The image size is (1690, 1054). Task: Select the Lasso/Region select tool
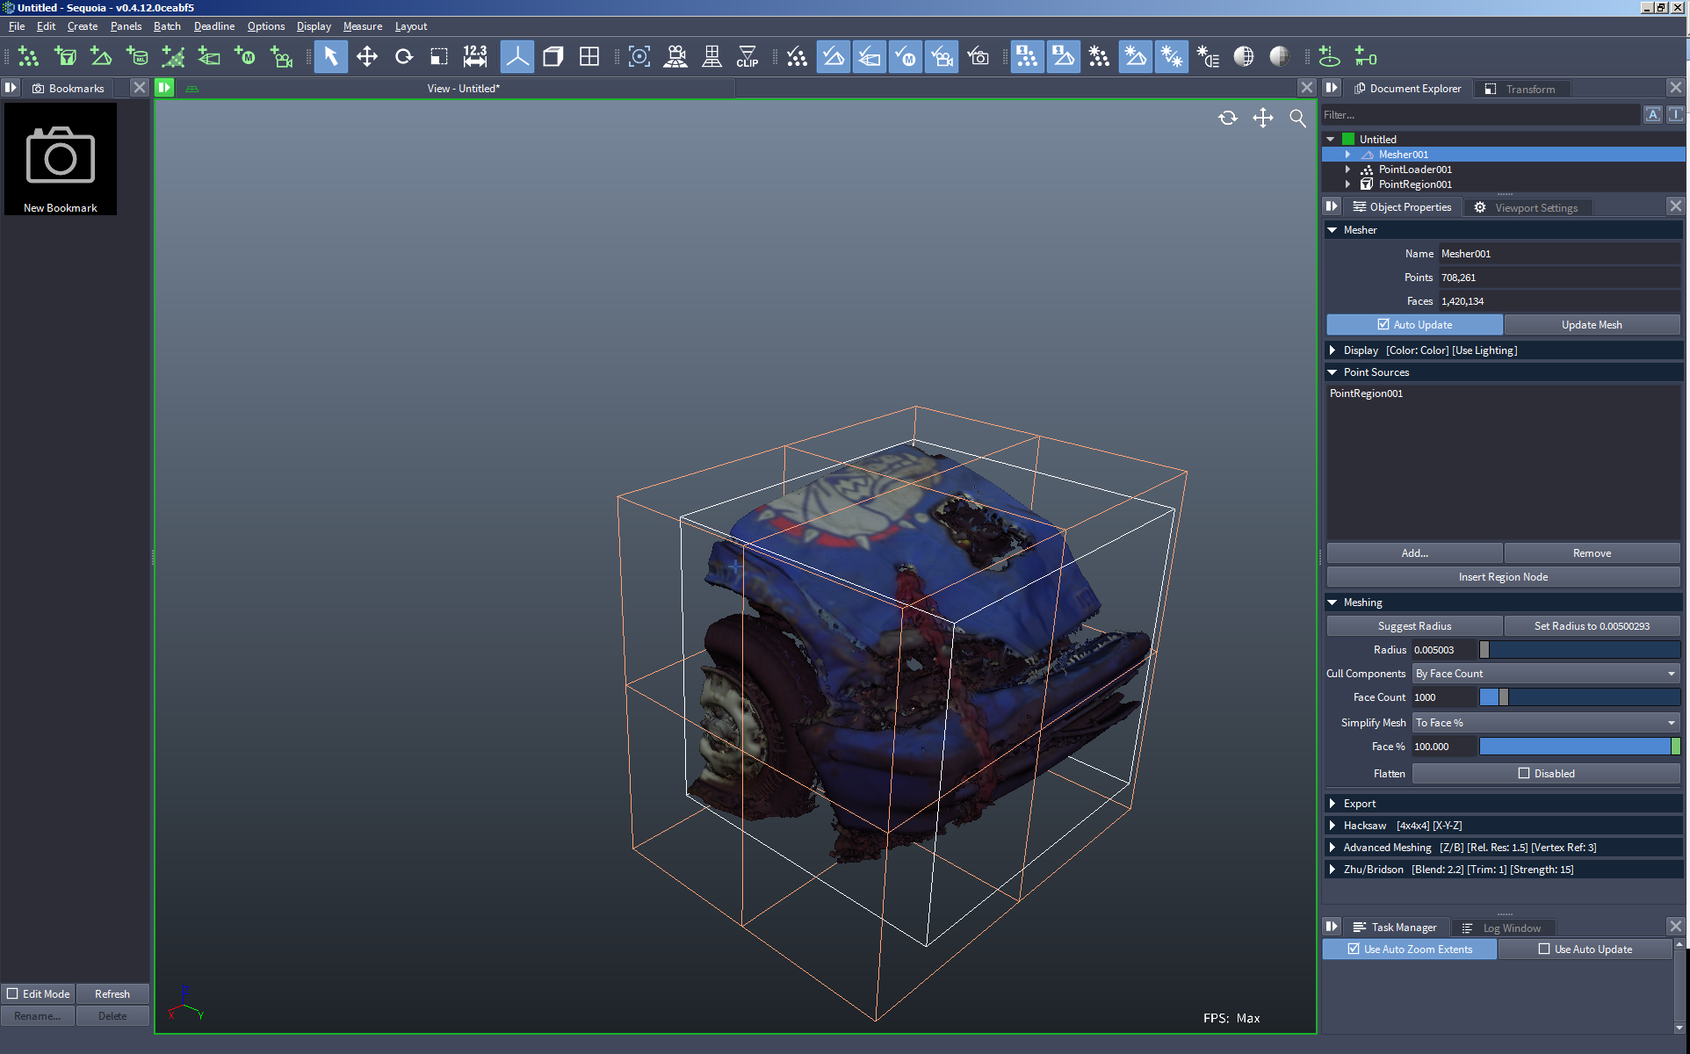coord(438,57)
